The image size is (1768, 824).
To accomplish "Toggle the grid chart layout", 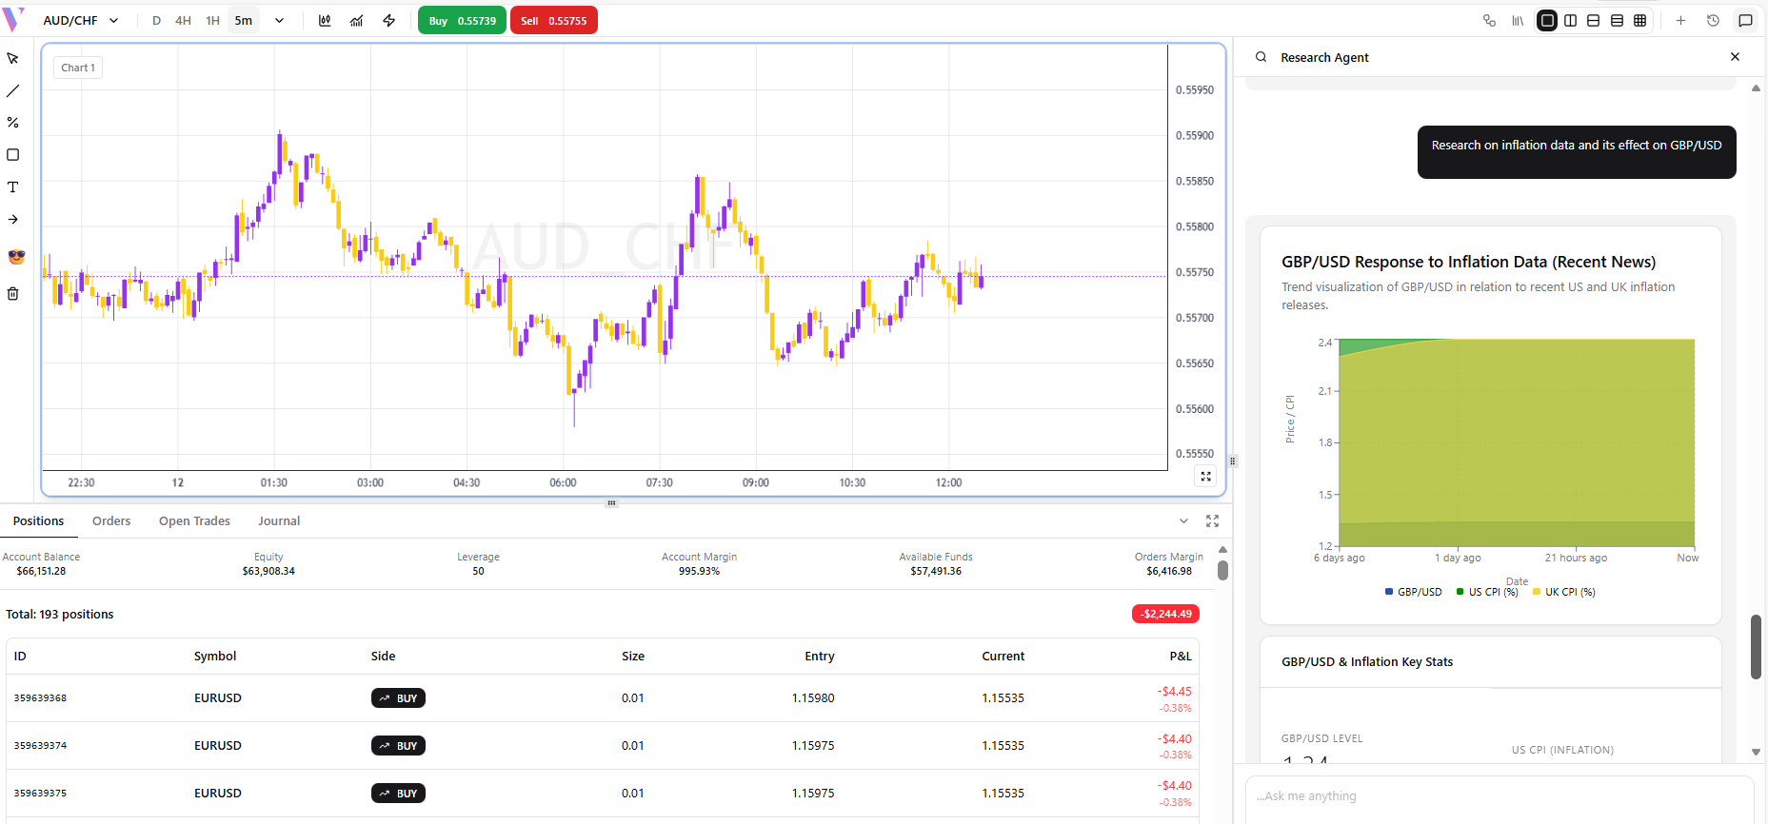I will [x=1639, y=21].
